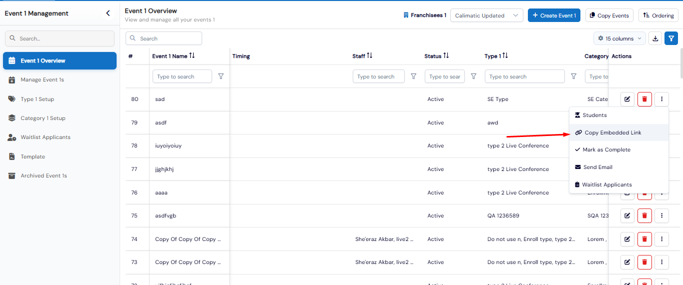Edit event asdfvgb in row 75
683x285 pixels.
[x=627, y=216]
